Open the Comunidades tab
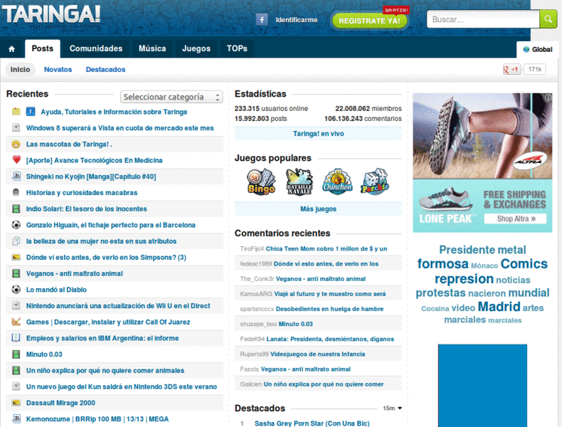The height and width of the screenshot is (427, 569). 96,48
